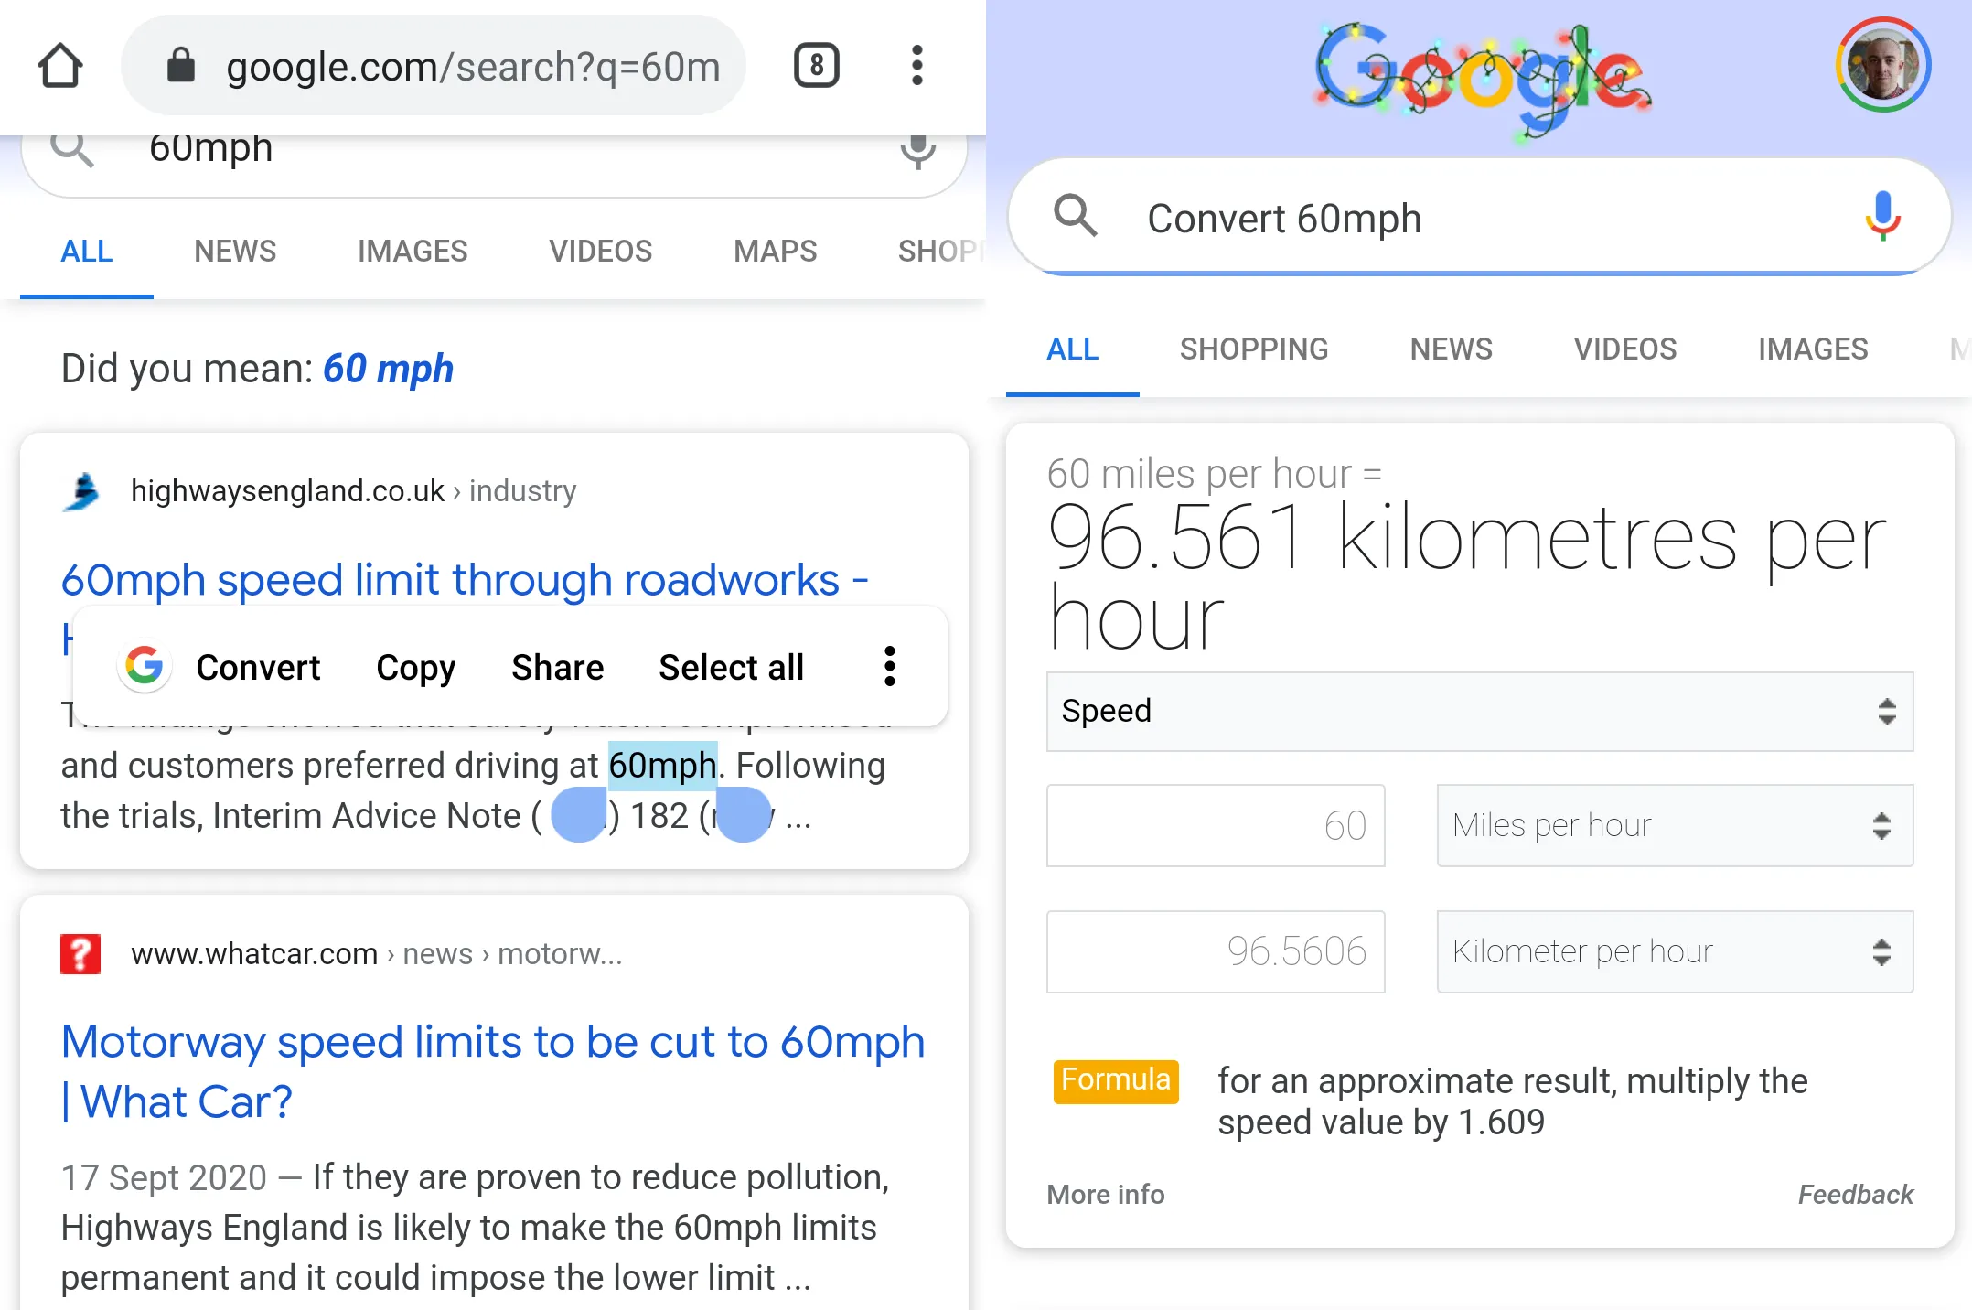Tap the colored voice search microphone

click(1882, 218)
